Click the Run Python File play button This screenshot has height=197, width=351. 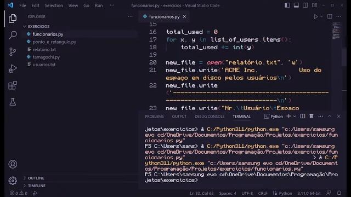[316, 16]
